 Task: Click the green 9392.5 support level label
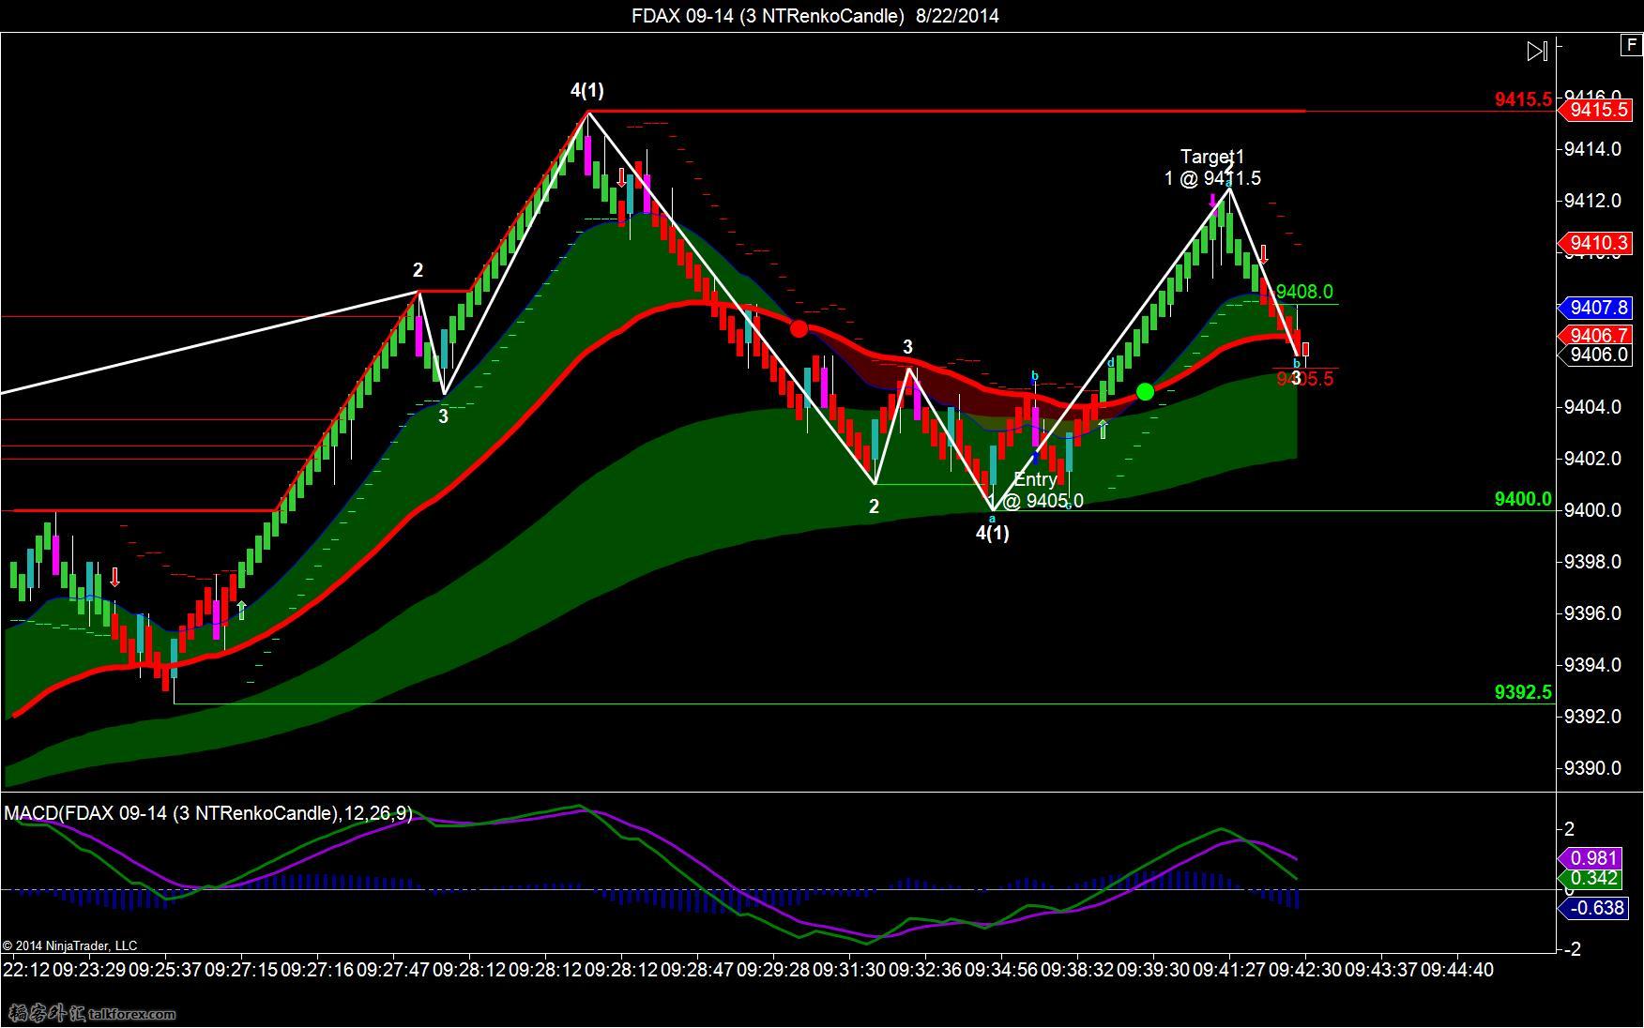point(1523,692)
